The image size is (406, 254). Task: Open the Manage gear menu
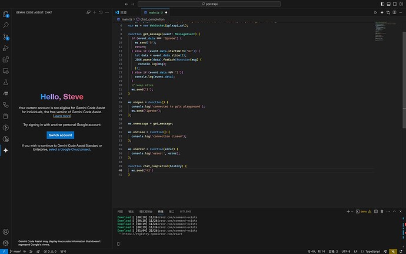click(6, 243)
